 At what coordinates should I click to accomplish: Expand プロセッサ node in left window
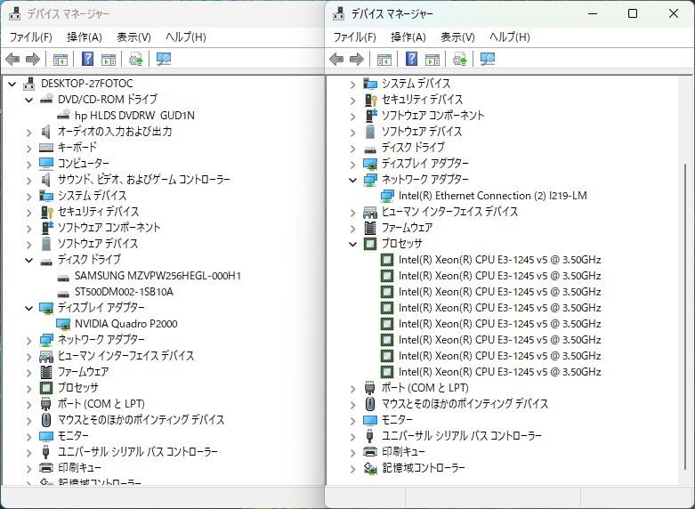[28, 388]
